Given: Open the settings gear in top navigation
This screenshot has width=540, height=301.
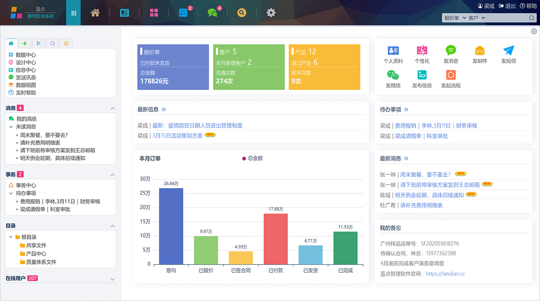Looking at the screenshot, I should pyautogui.click(x=271, y=13).
